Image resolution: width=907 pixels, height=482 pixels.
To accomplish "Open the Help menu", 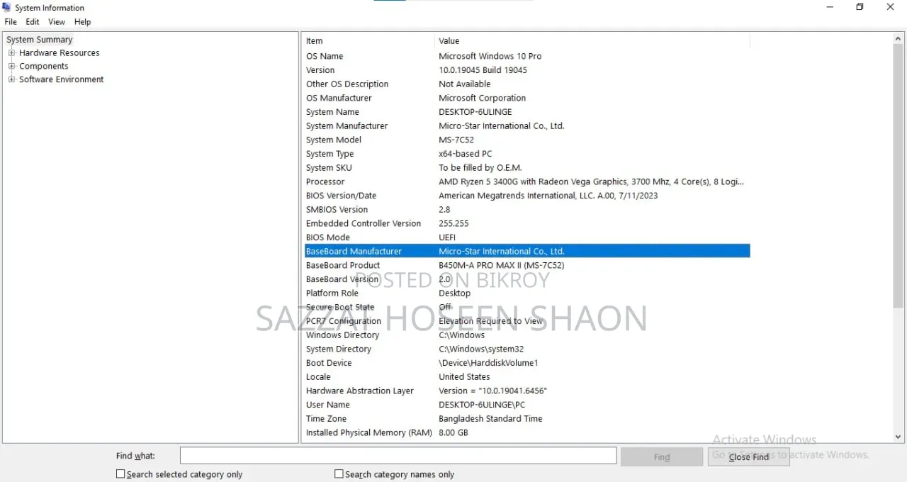I will (83, 22).
